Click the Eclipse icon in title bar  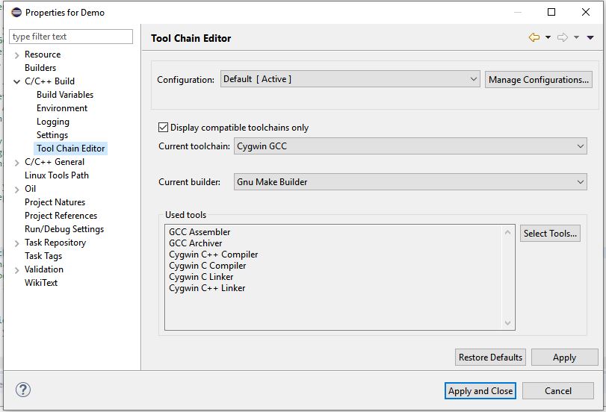tap(16, 13)
